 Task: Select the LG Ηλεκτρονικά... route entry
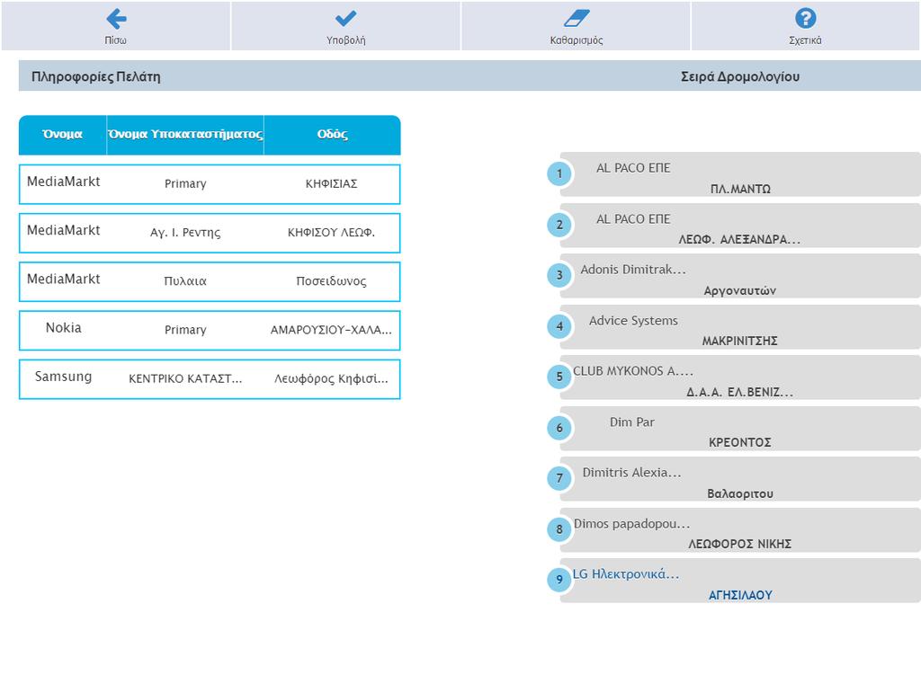click(x=626, y=574)
